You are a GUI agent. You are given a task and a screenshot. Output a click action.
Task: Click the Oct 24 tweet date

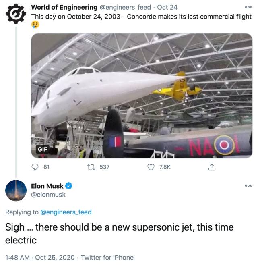coord(167,7)
